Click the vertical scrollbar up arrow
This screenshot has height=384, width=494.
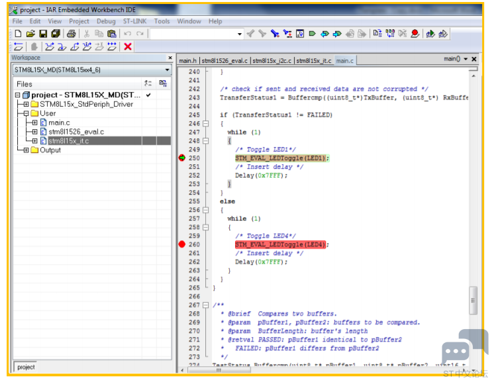473,76
